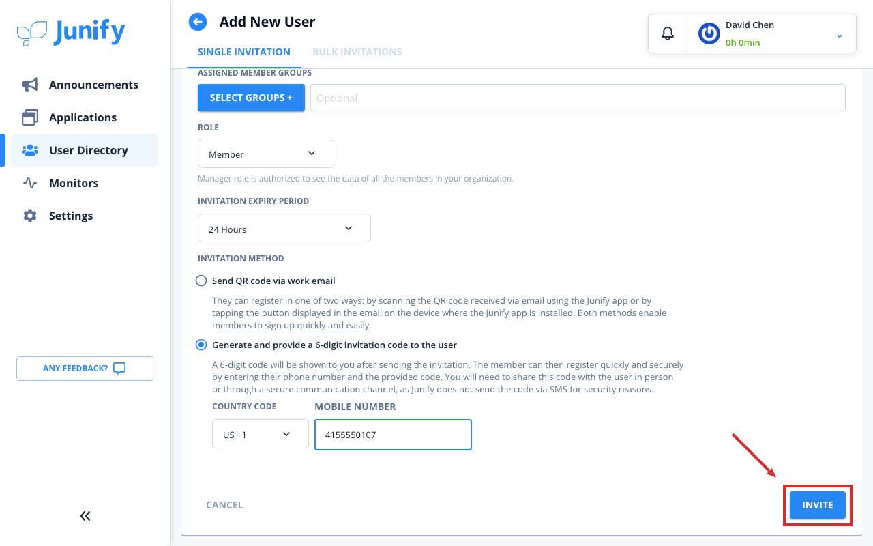Click the 0h 0min timer text
Image resolution: width=873 pixels, height=546 pixels.
coord(743,42)
